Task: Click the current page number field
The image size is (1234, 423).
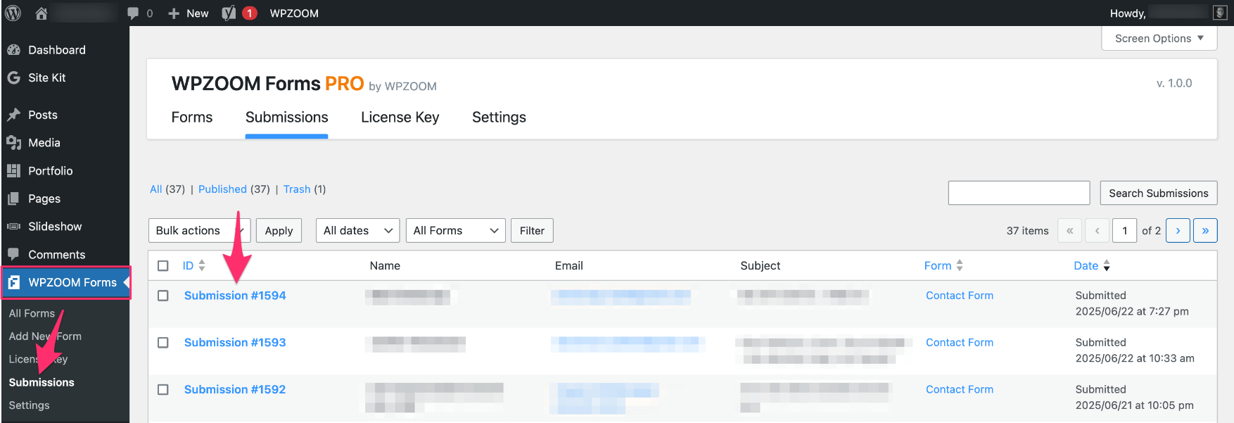Action: click(1125, 230)
